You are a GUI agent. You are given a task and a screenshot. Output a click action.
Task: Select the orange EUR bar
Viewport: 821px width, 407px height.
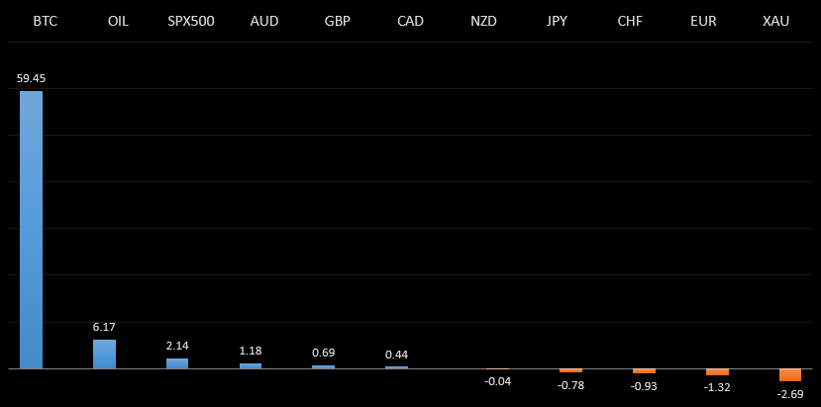[717, 371]
